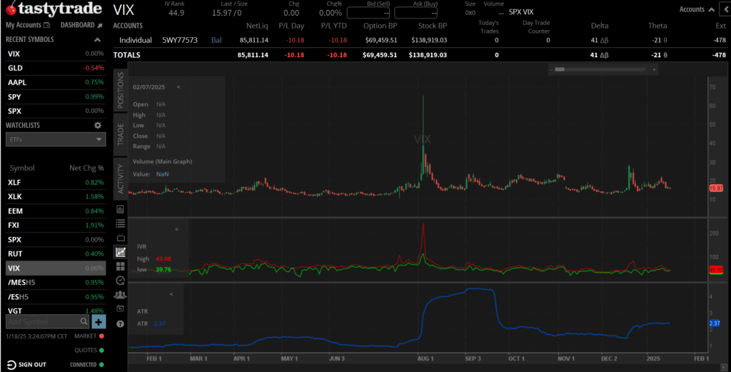Screen dimensions: 731x372
Task: Open the Dashboard link
Action: point(77,25)
